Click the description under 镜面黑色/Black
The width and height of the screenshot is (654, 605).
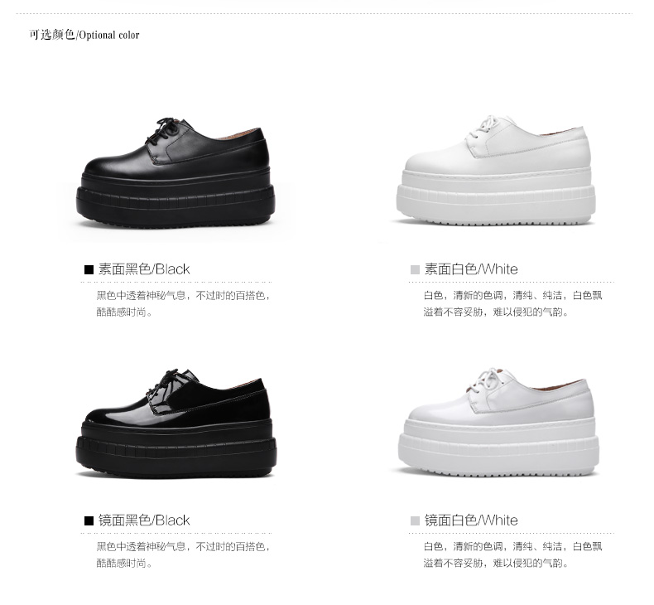click(x=184, y=555)
